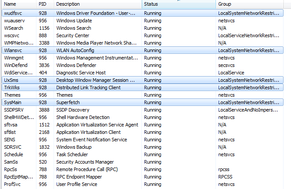Click PID 3888 of SSDPSRV
Screen dimensions: 291x189
click(x=44, y=110)
